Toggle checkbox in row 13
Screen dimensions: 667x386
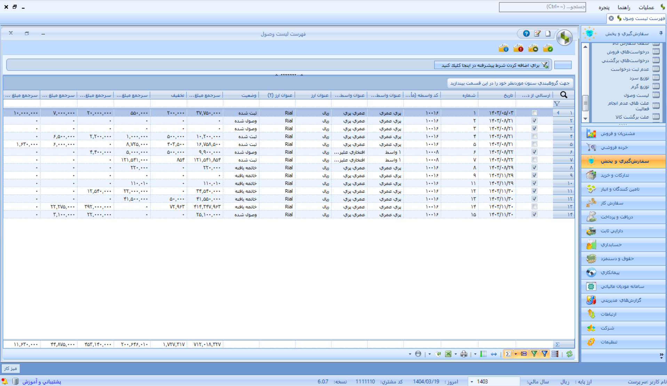(534, 207)
